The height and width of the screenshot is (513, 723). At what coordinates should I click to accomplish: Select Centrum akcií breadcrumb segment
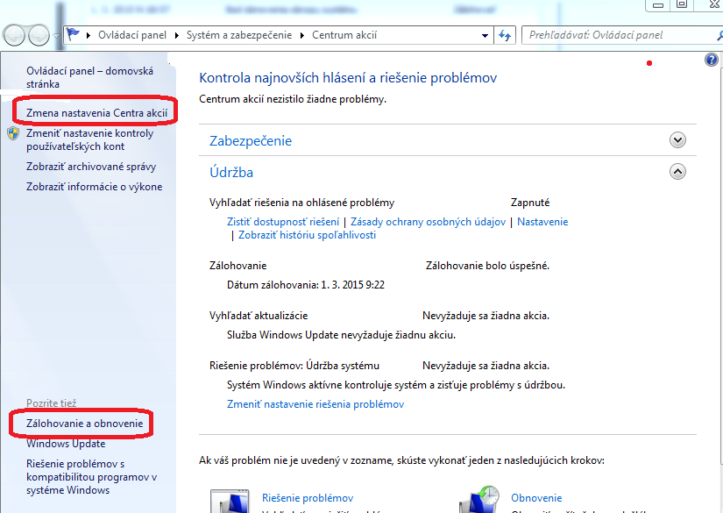pyautogui.click(x=344, y=35)
